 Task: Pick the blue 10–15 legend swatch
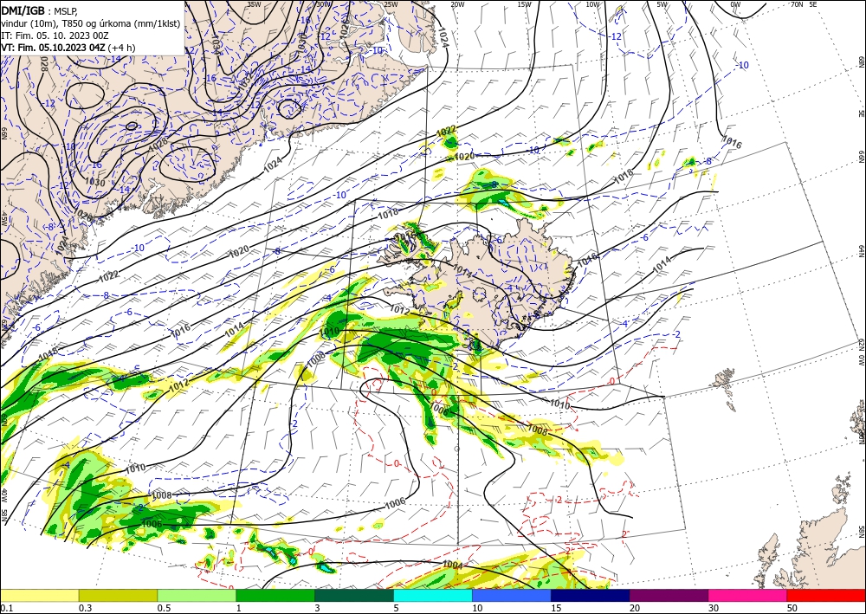pyautogui.click(x=512, y=595)
